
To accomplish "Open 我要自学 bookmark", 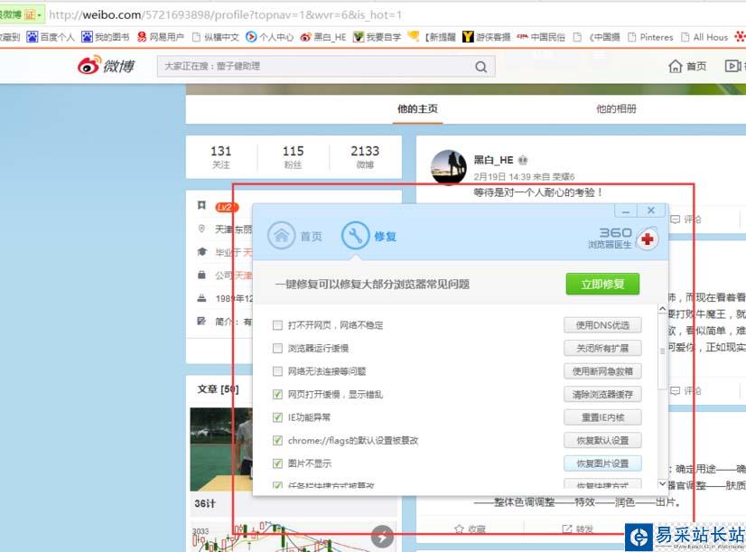I will click(378, 37).
